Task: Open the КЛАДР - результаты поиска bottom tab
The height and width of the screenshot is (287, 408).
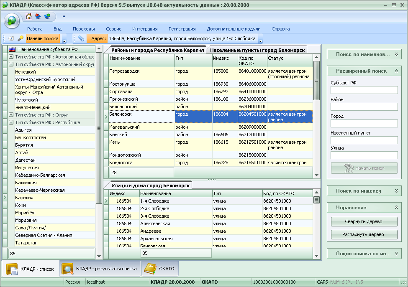Action: pos(100,269)
